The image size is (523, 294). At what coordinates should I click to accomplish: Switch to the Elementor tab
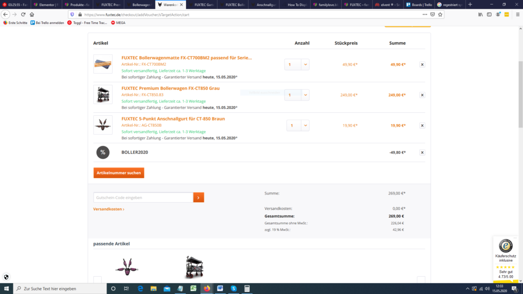[46, 5]
